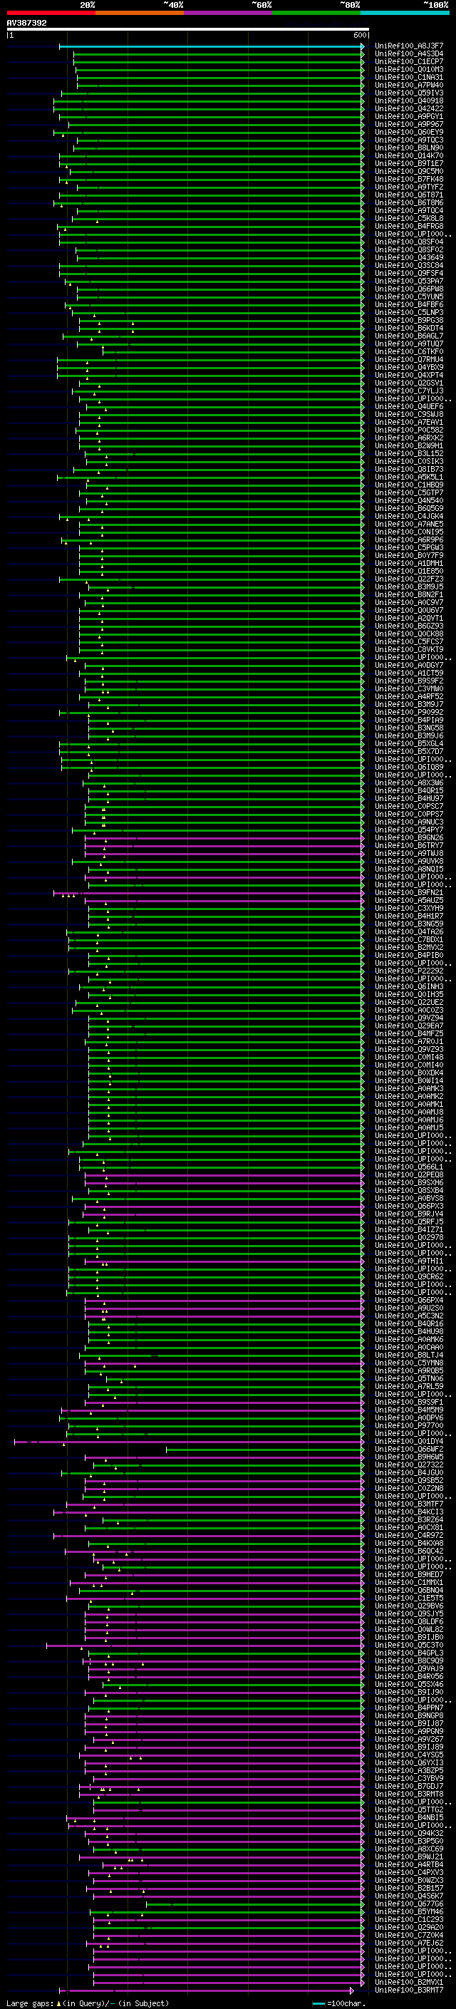
Task: Select hit label UniRef100_B8LN90
Action: coord(409,148)
